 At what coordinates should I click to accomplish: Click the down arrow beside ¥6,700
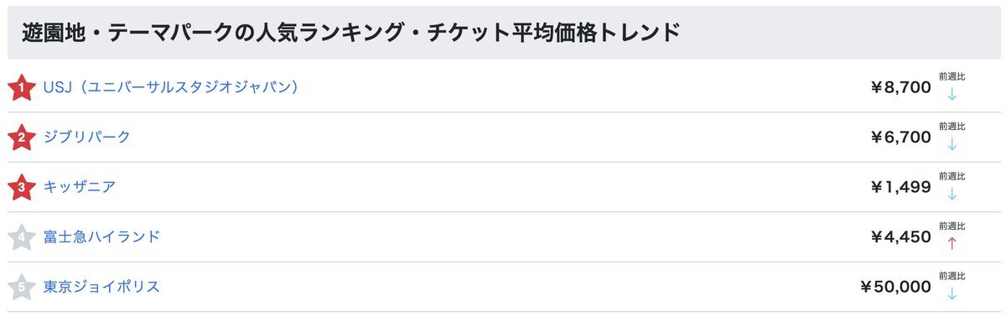point(952,143)
